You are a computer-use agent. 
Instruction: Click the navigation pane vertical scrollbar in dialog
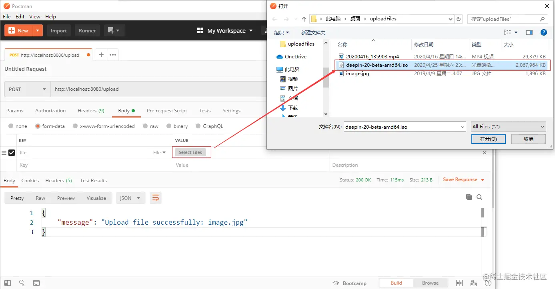[x=326, y=78]
